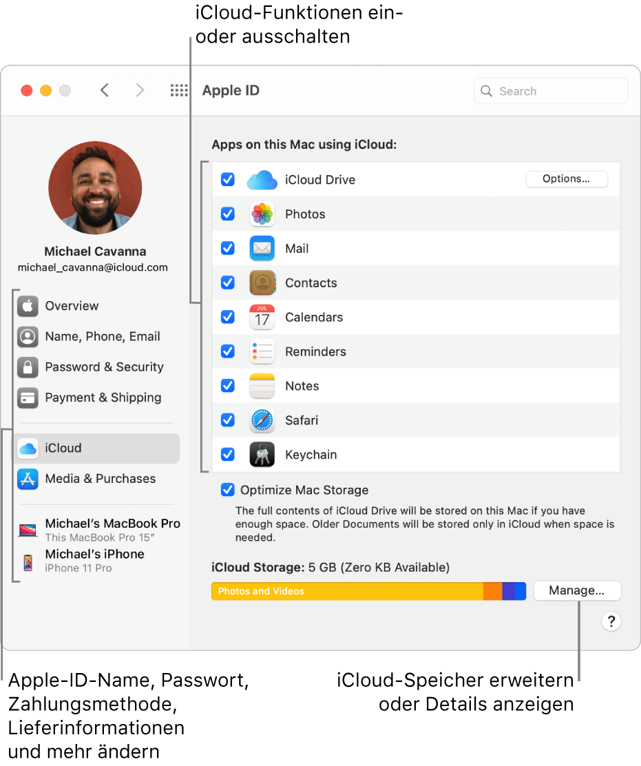Click the iCloud Drive cloud icon
This screenshot has width=641, height=766.
[x=262, y=180]
